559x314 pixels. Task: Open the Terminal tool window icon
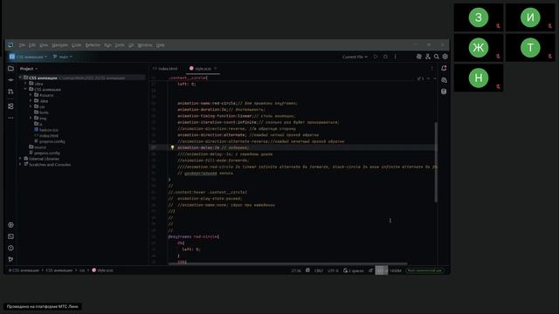point(10,236)
